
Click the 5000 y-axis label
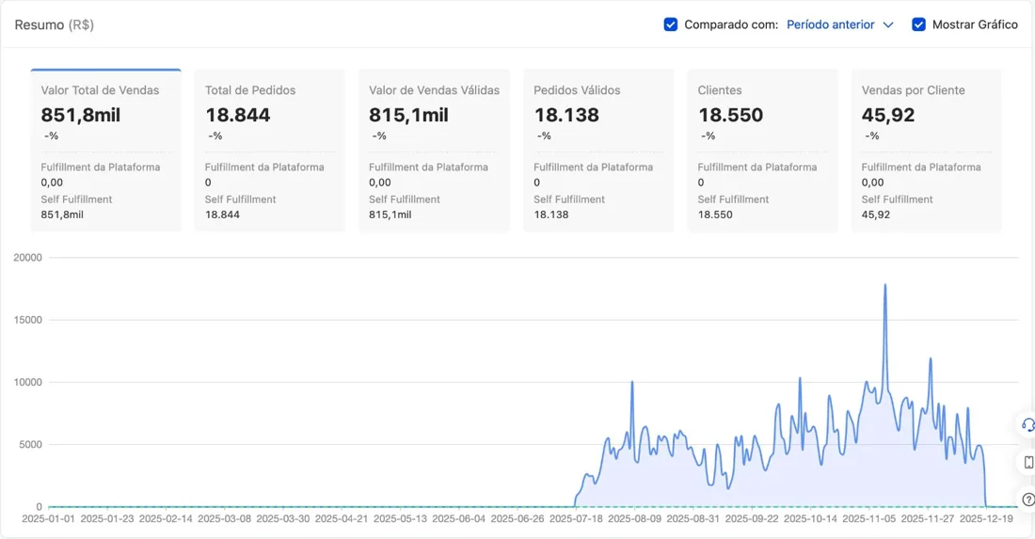click(30, 445)
